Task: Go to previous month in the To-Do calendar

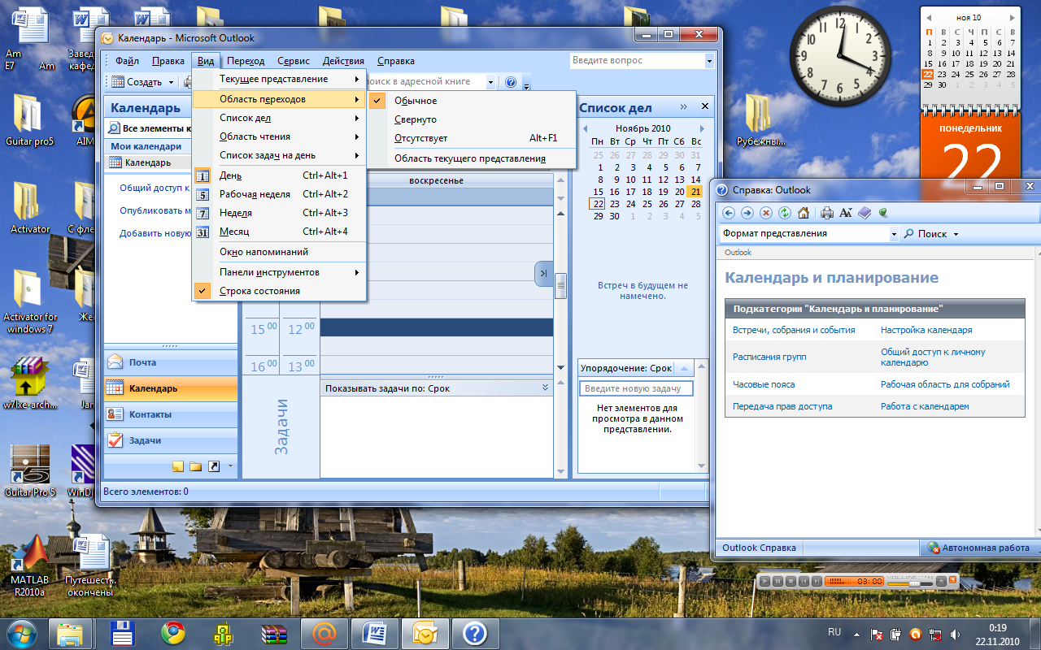Action: (x=585, y=128)
